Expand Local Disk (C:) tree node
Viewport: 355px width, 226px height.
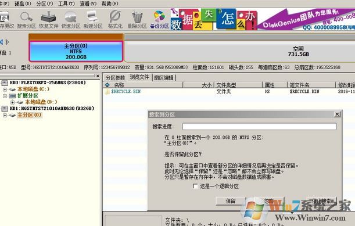pyautogui.click(x=5, y=89)
